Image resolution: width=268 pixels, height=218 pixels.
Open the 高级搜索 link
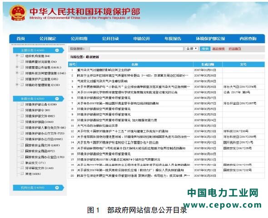pyautogui.click(x=218, y=49)
